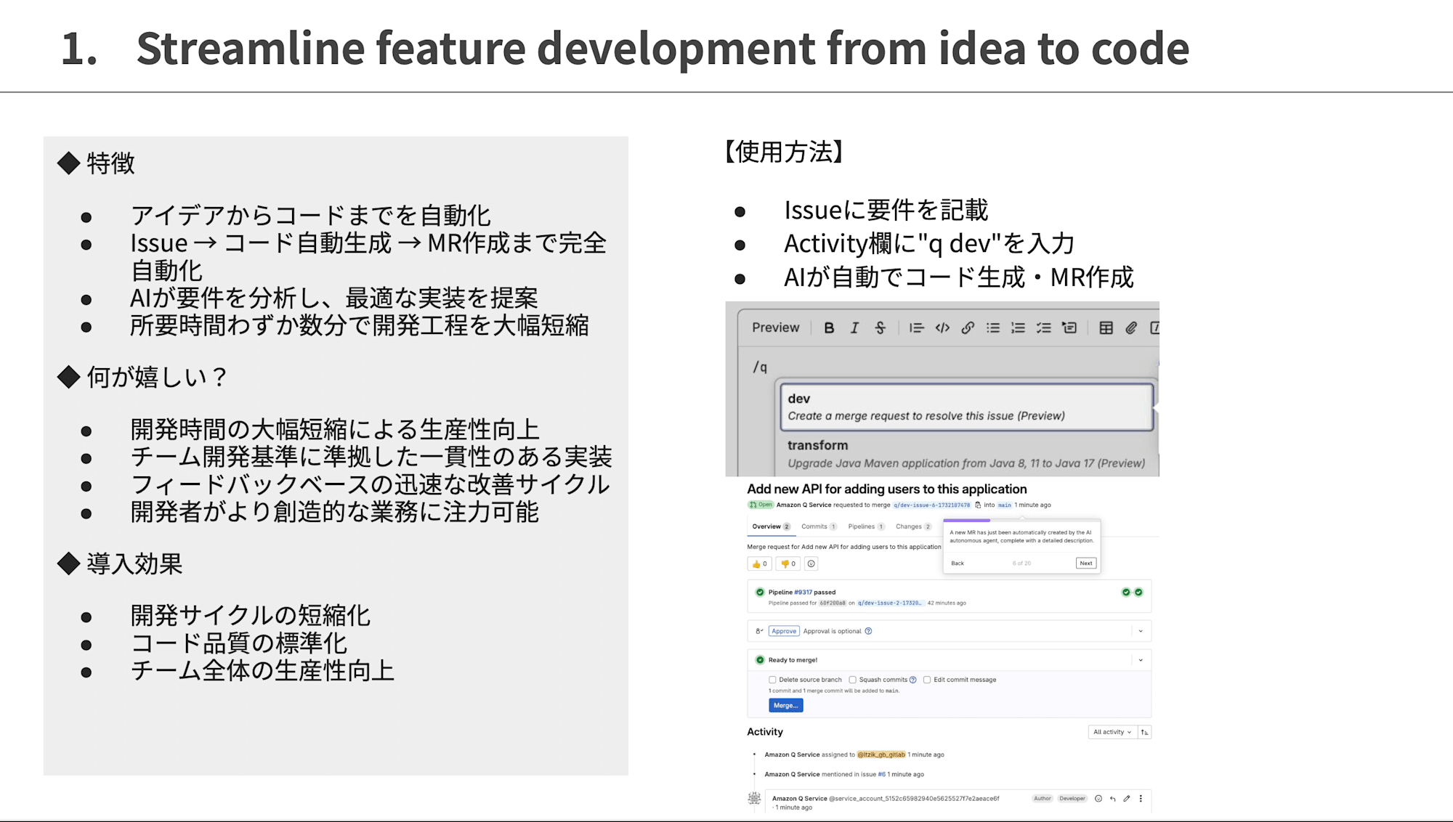The height and width of the screenshot is (822, 1453).
Task: Insert a checklist task list
Action: [1044, 328]
